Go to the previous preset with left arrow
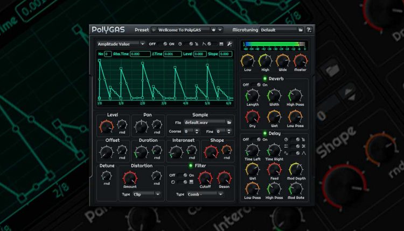The image size is (404, 231). click(154, 30)
